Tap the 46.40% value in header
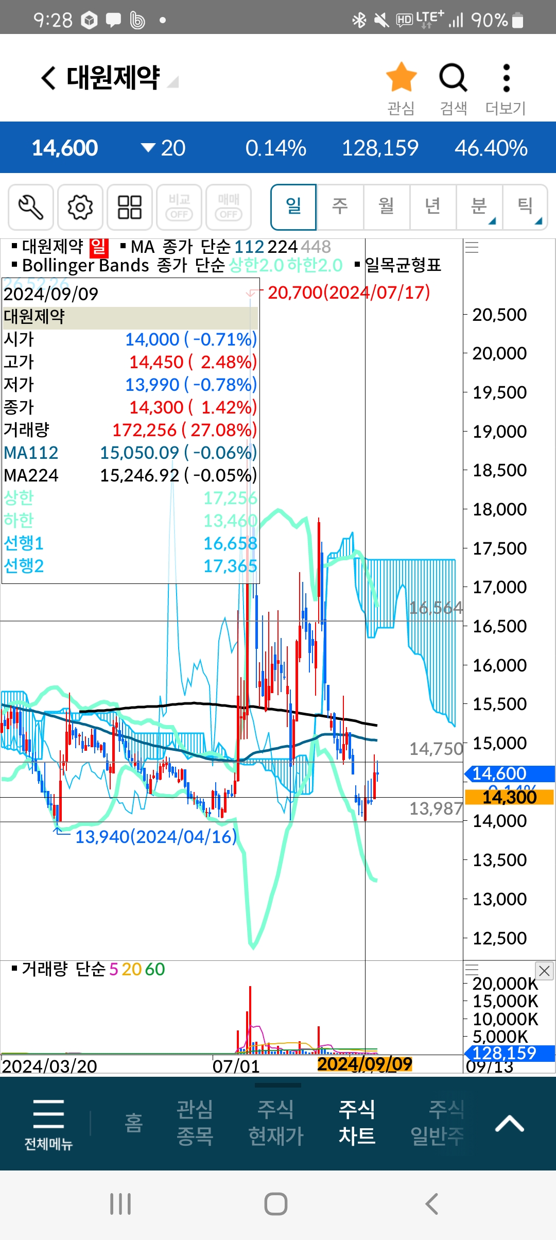This screenshot has width=556, height=1240. pos(491,148)
